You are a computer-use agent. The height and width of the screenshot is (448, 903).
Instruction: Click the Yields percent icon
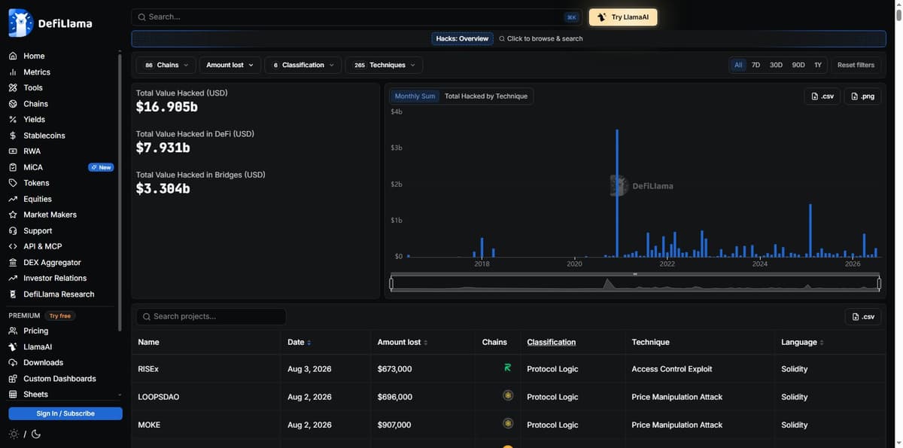13,120
